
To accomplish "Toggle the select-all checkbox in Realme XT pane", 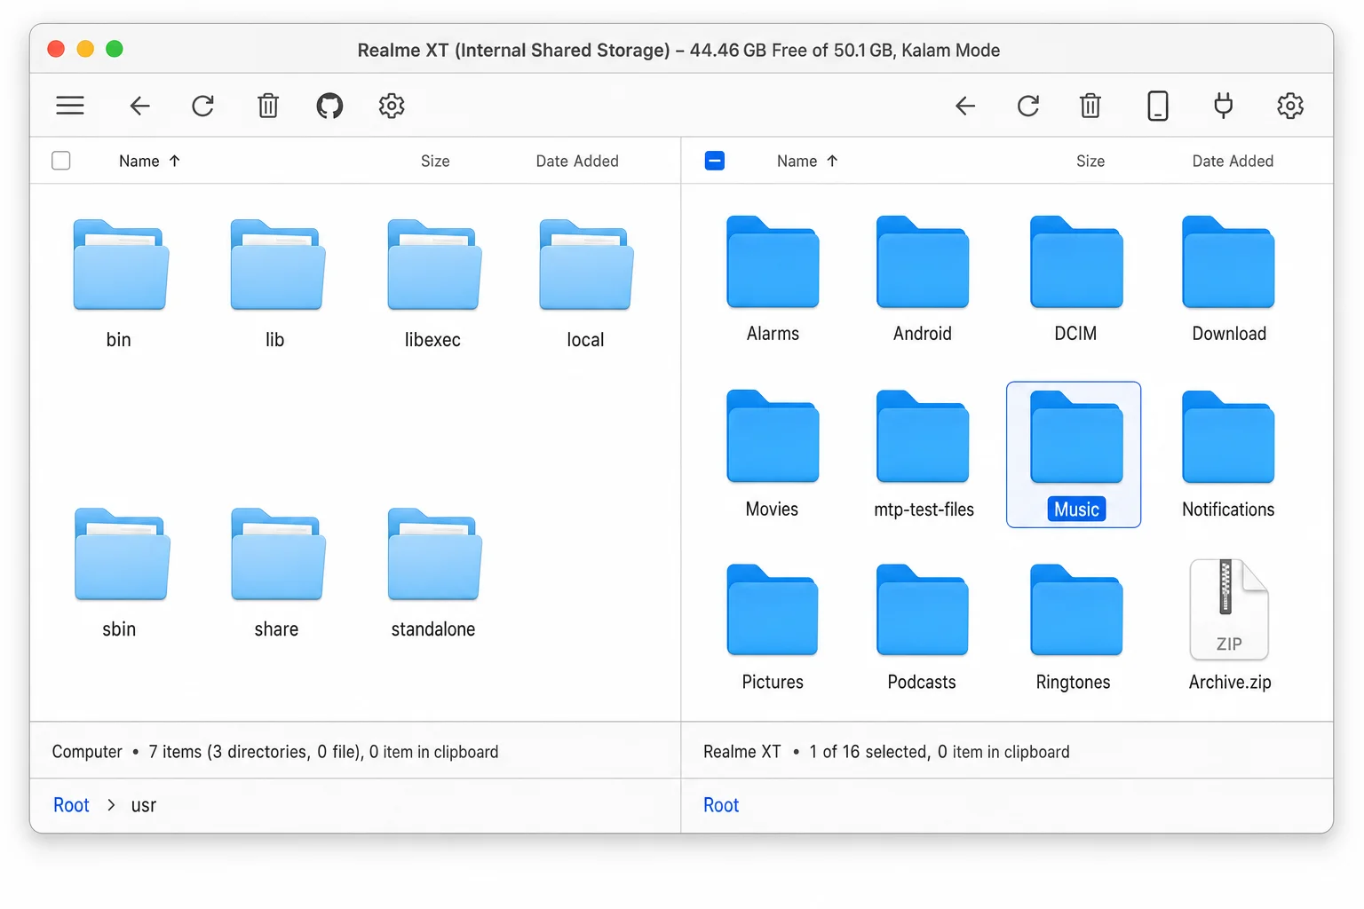I will click(715, 161).
